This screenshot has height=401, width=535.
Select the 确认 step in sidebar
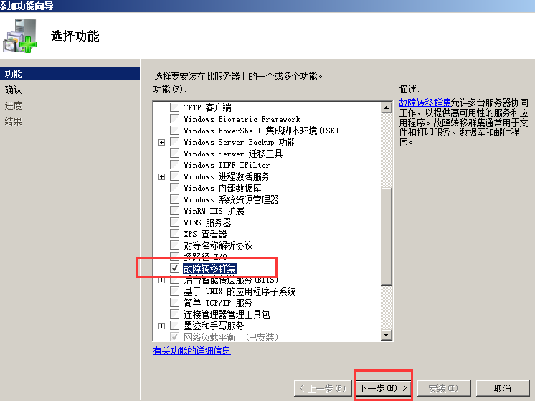14,90
